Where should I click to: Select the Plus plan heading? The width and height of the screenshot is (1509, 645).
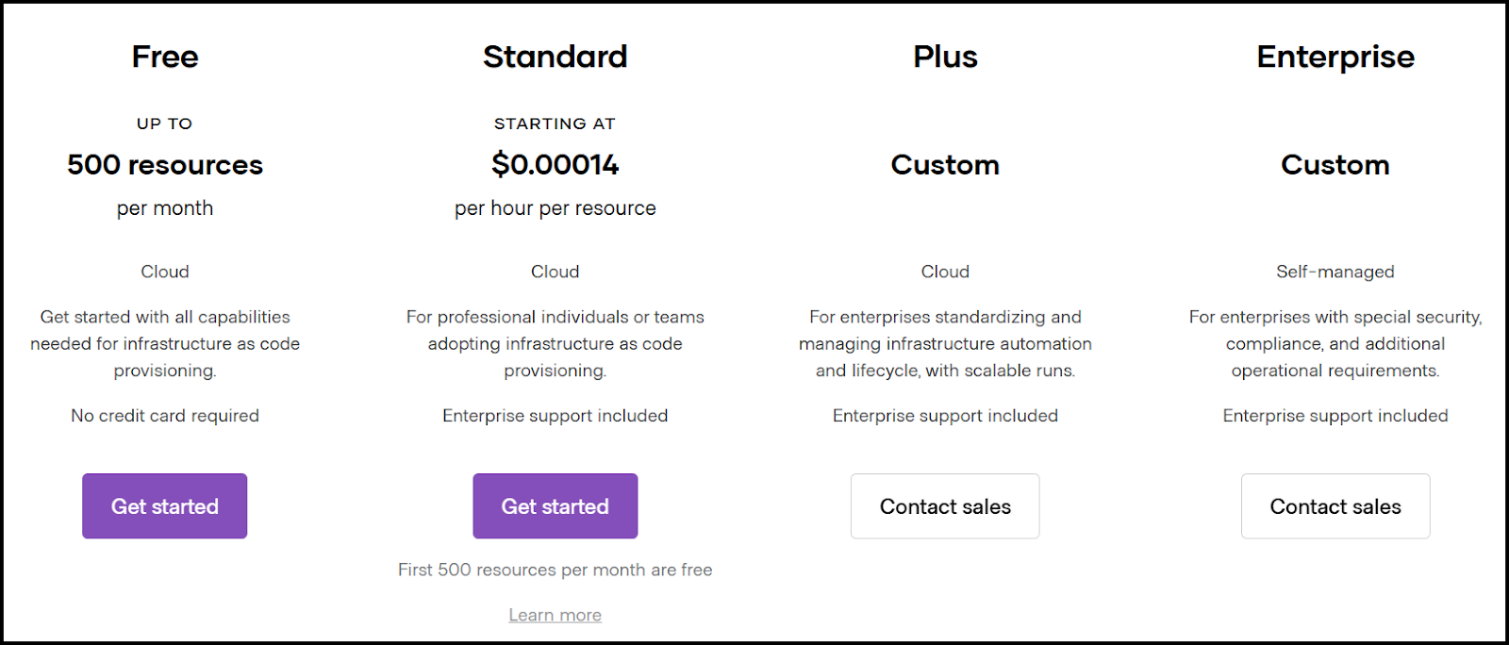coord(944,57)
